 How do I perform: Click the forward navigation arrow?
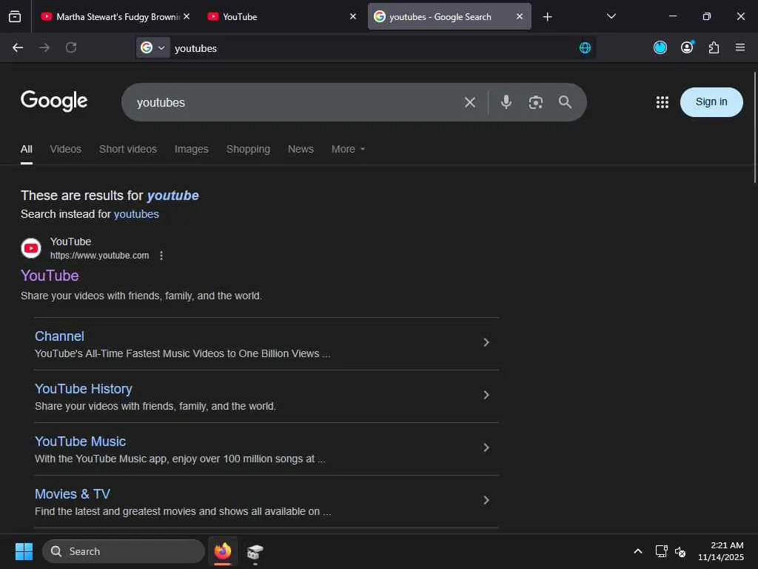44,47
